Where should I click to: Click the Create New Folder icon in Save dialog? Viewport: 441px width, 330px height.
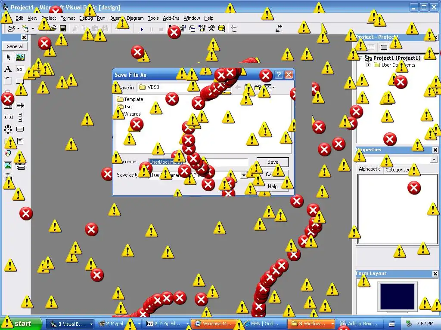258,88
